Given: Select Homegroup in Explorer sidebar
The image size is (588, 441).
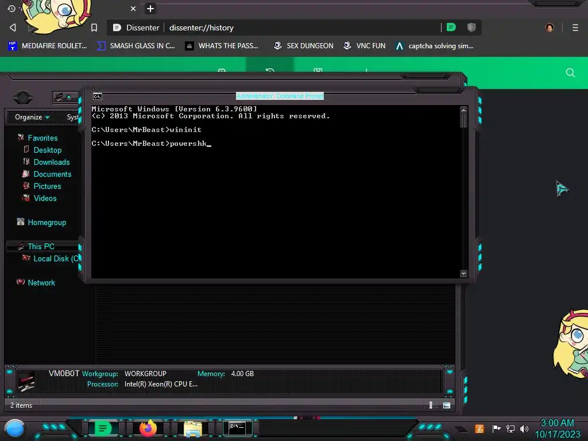Looking at the screenshot, I should 47,222.
